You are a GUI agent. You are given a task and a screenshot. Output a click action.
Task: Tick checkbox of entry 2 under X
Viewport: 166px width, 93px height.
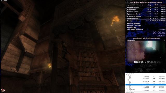point(130,79)
